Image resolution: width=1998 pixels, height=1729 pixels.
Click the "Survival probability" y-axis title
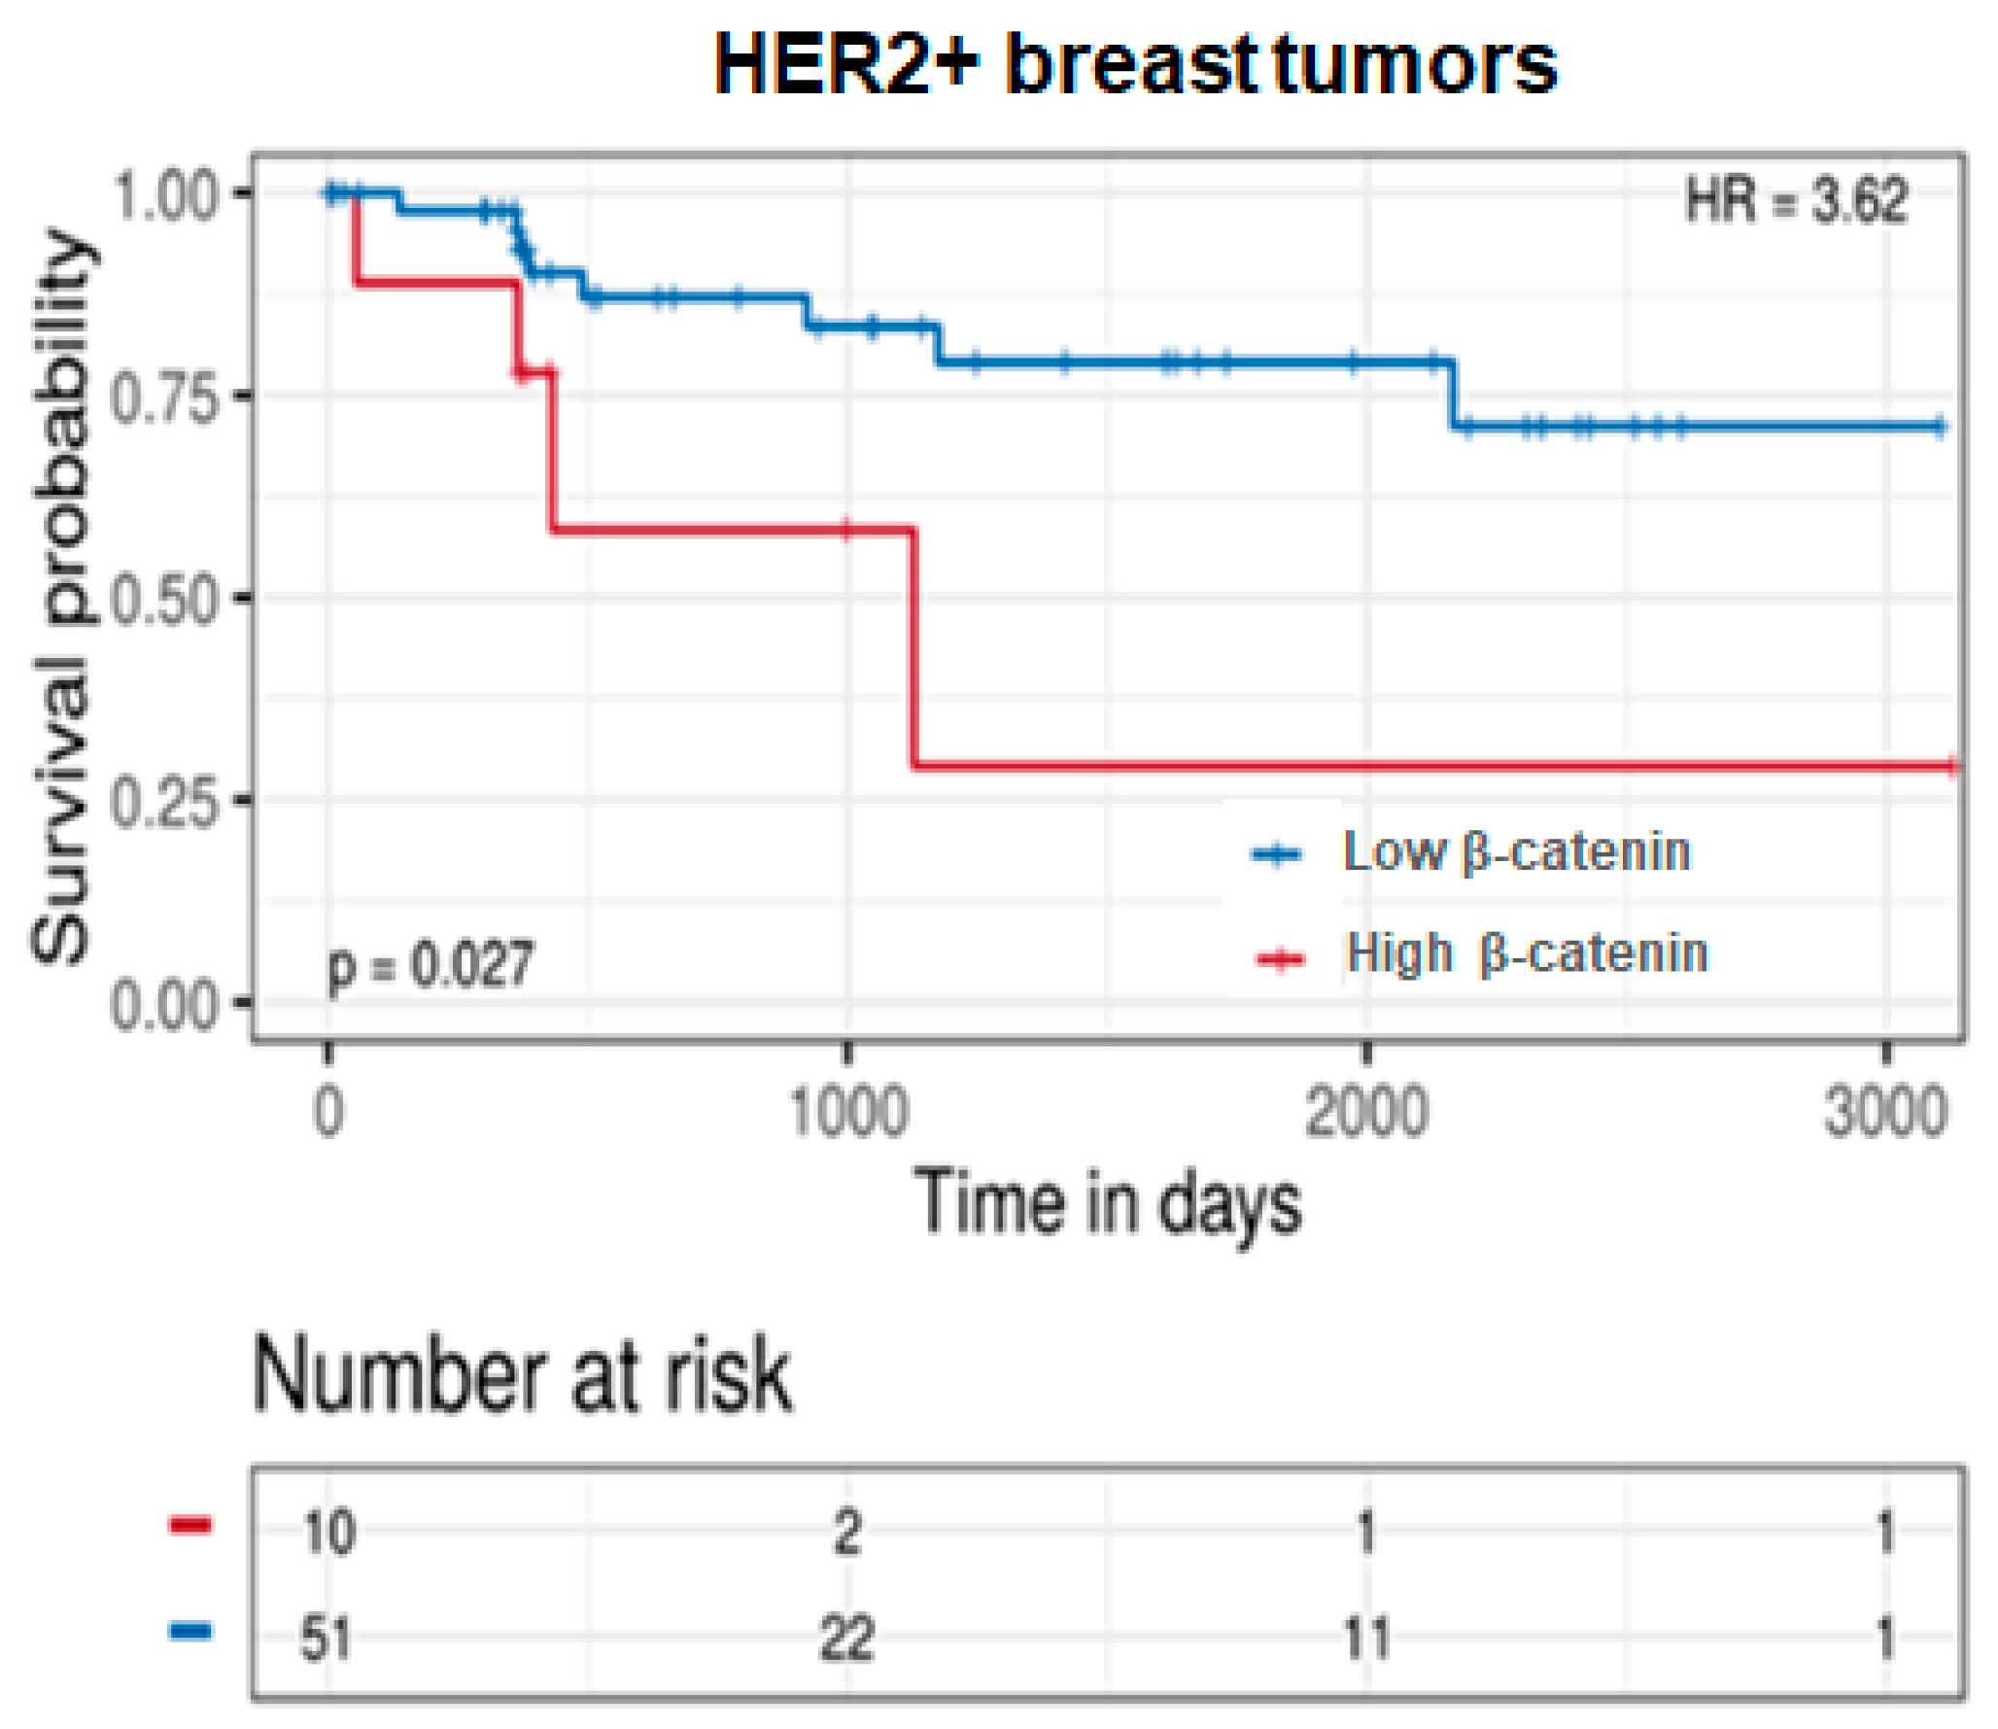[62, 598]
